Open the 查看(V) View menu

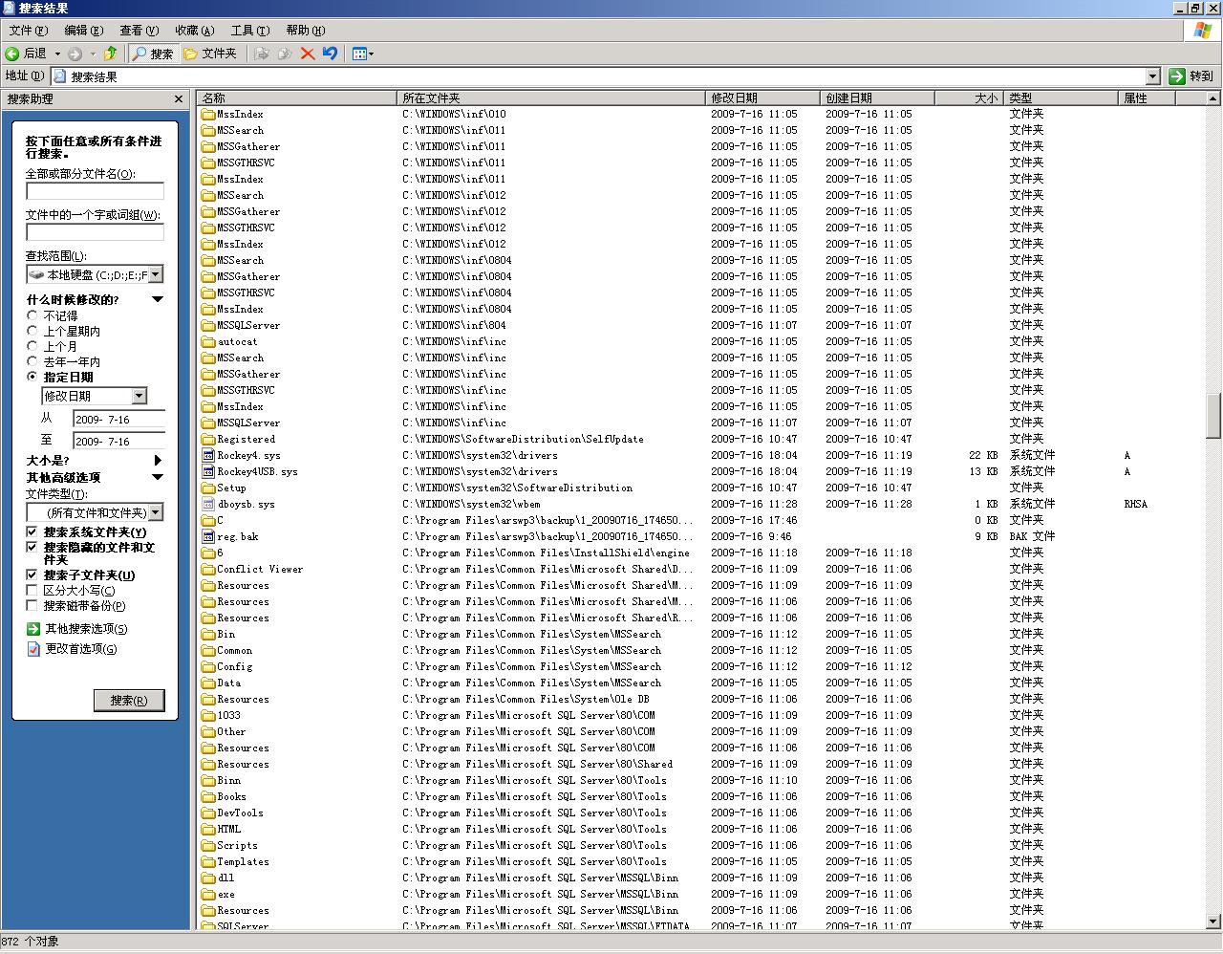click(139, 31)
